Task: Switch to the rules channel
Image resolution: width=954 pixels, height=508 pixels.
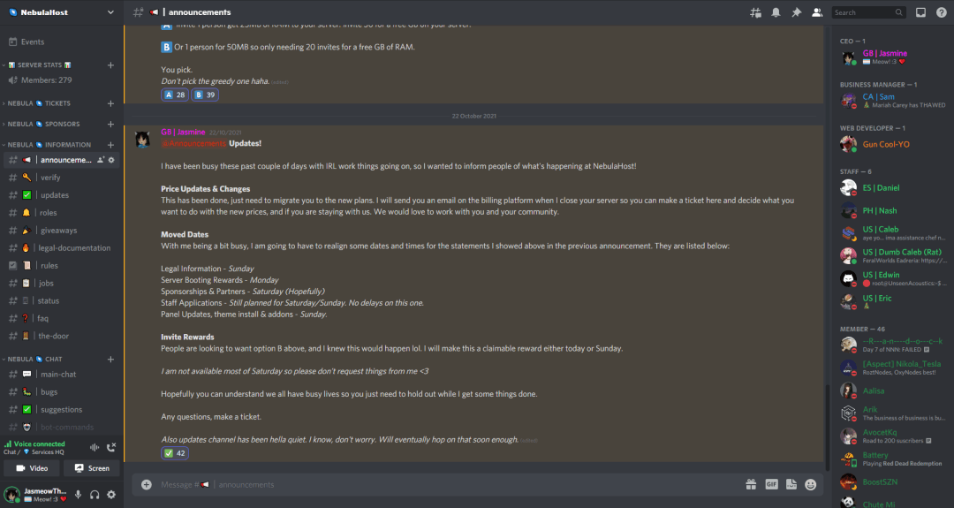Action: (49, 266)
